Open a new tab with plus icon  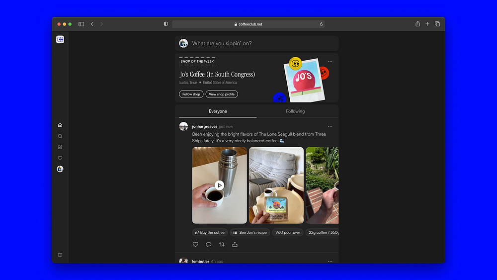427,24
